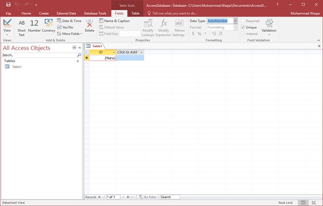Screen dimensions: 323x206
Task: Insert a Date & Time field
Action: pyautogui.click(x=69, y=21)
